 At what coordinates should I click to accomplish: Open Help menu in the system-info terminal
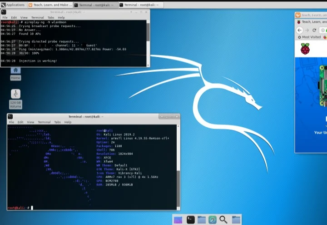point(68,122)
